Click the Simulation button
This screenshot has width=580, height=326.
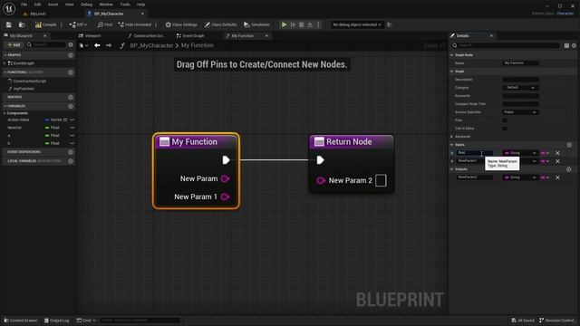[256, 24]
